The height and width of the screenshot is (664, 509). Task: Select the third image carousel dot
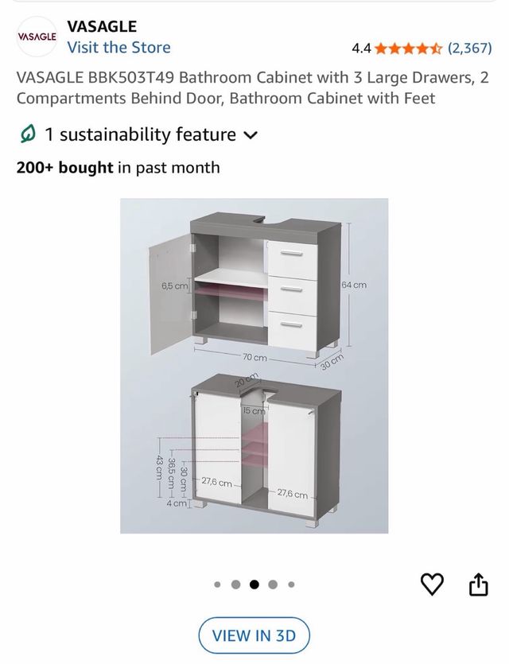[253, 584]
